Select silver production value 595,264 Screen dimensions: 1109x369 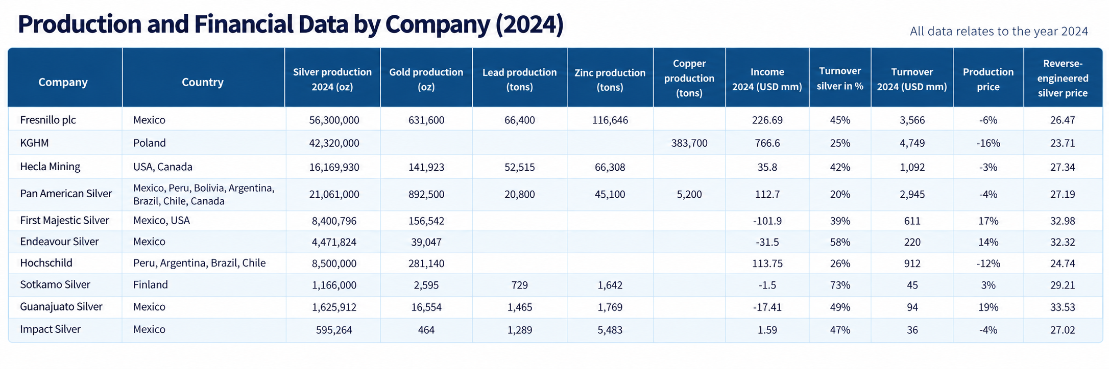[334, 330]
